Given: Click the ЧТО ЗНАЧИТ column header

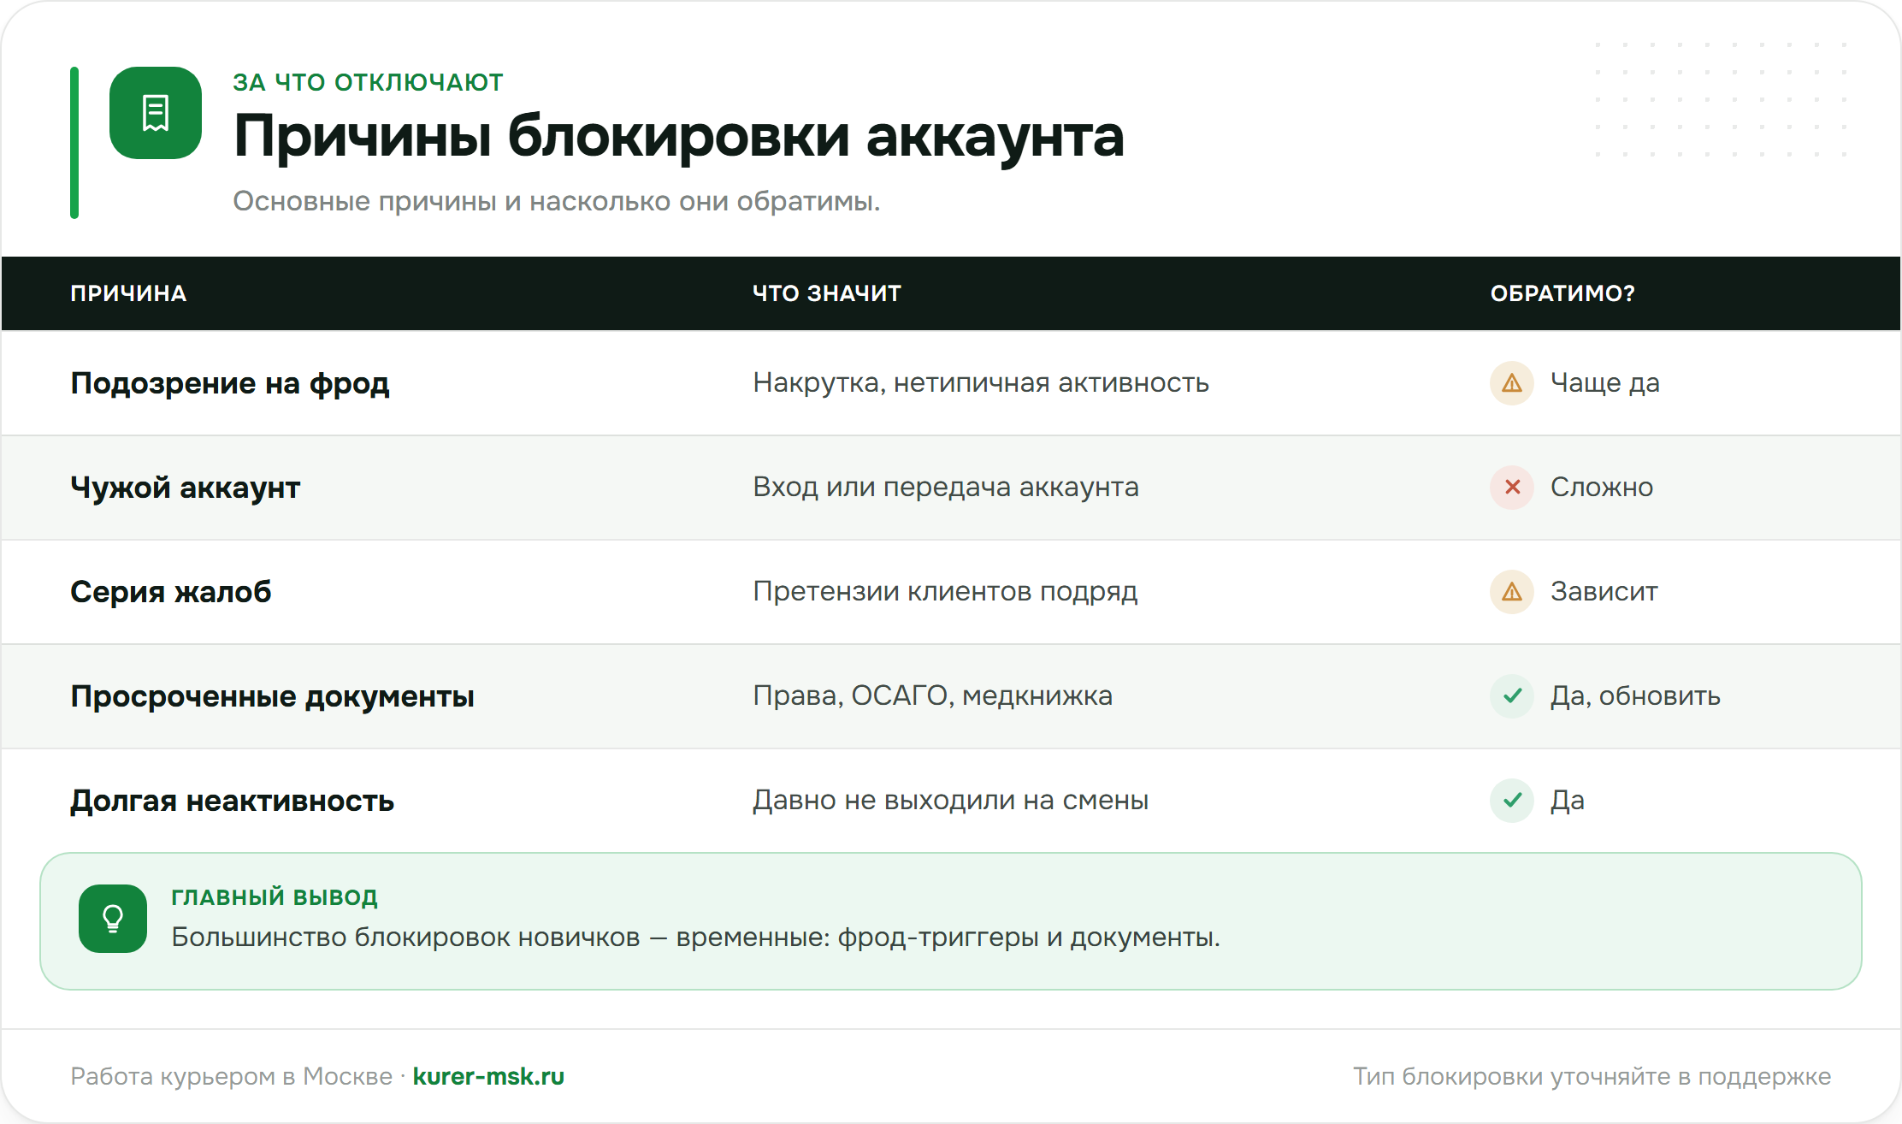Looking at the screenshot, I should click(827, 293).
